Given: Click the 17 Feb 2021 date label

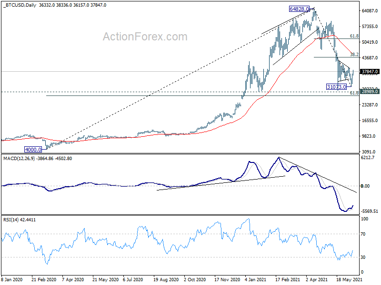Looking at the screenshot, I should 288,280.
